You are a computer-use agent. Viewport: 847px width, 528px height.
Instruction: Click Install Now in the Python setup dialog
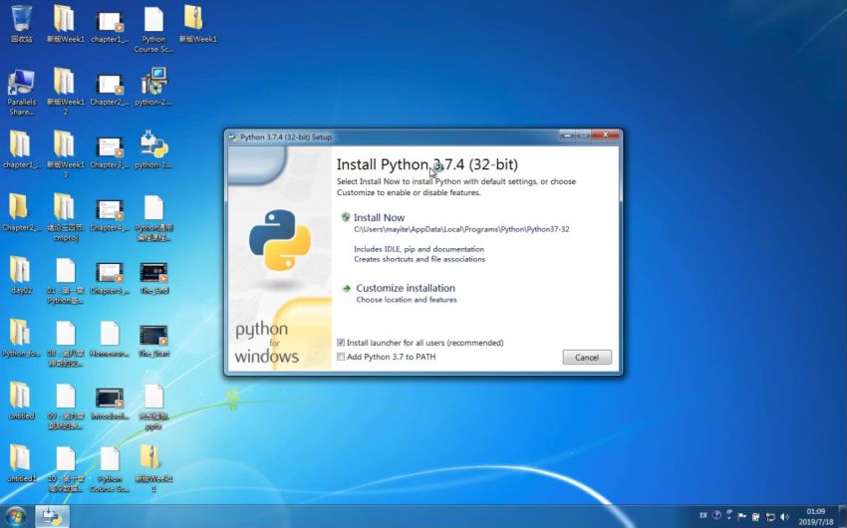[x=379, y=217]
